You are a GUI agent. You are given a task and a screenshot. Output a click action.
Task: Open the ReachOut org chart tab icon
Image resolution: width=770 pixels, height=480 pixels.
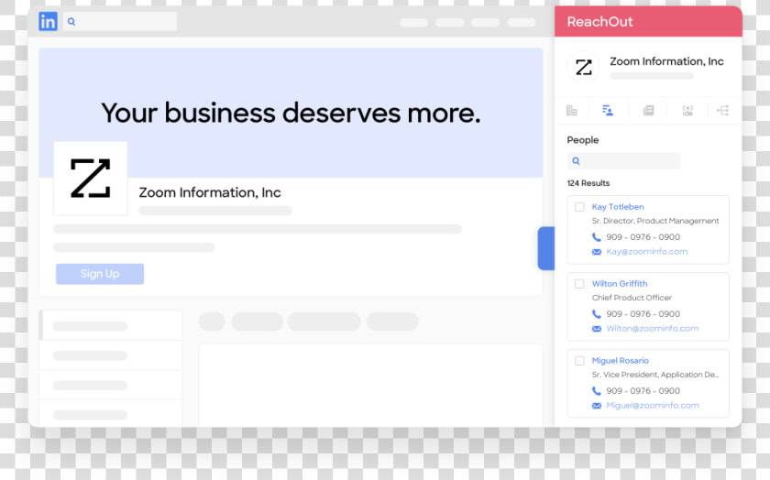(x=723, y=111)
